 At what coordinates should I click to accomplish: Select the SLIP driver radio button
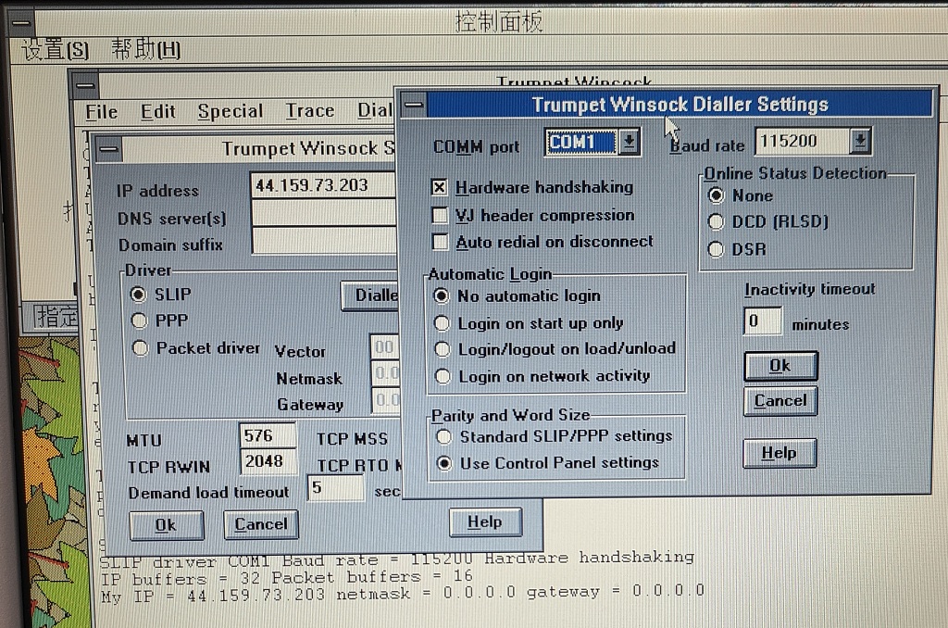[139, 295]
